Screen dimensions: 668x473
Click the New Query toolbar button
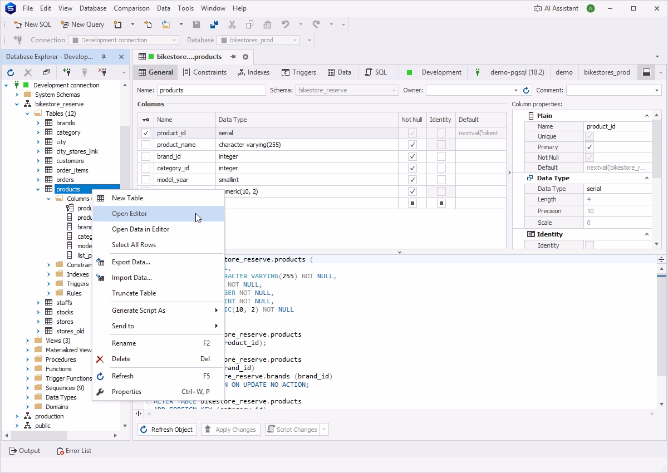pyautogui.click(x=82, y=24)
